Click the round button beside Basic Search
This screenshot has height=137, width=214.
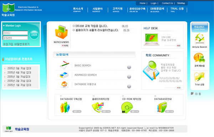pos(129,67)
